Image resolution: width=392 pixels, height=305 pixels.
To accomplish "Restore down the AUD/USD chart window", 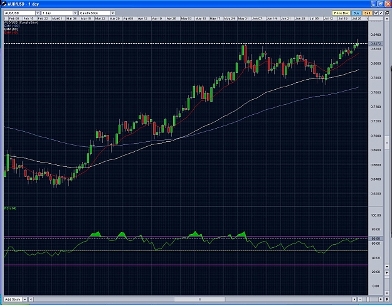I will coord(381,4).
